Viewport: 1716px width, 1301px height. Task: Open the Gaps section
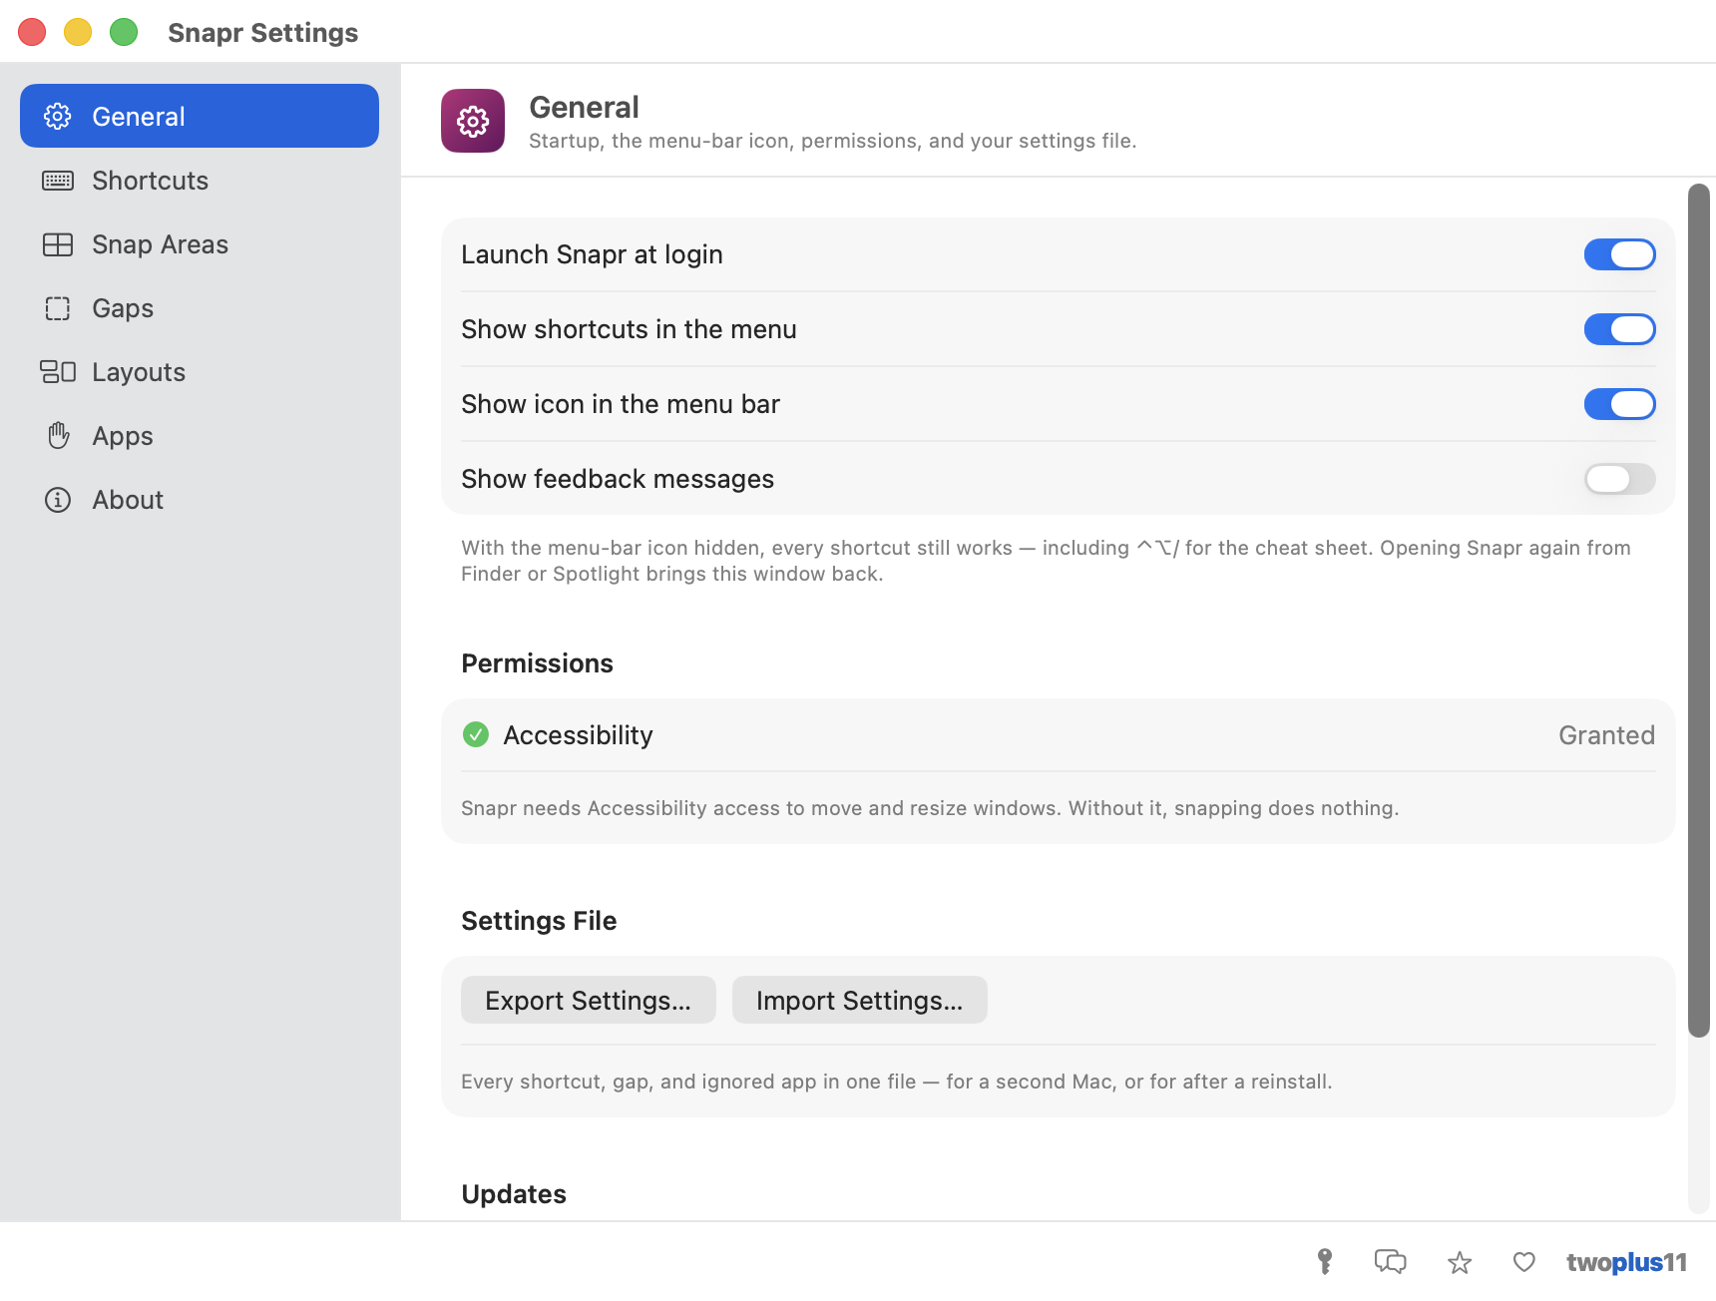point(200,308)
